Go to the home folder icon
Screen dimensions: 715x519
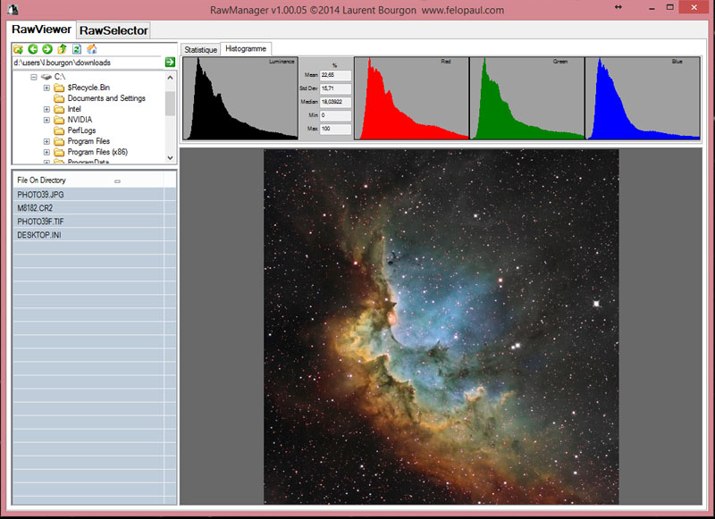pyautogui.click(x=91, y=48)
